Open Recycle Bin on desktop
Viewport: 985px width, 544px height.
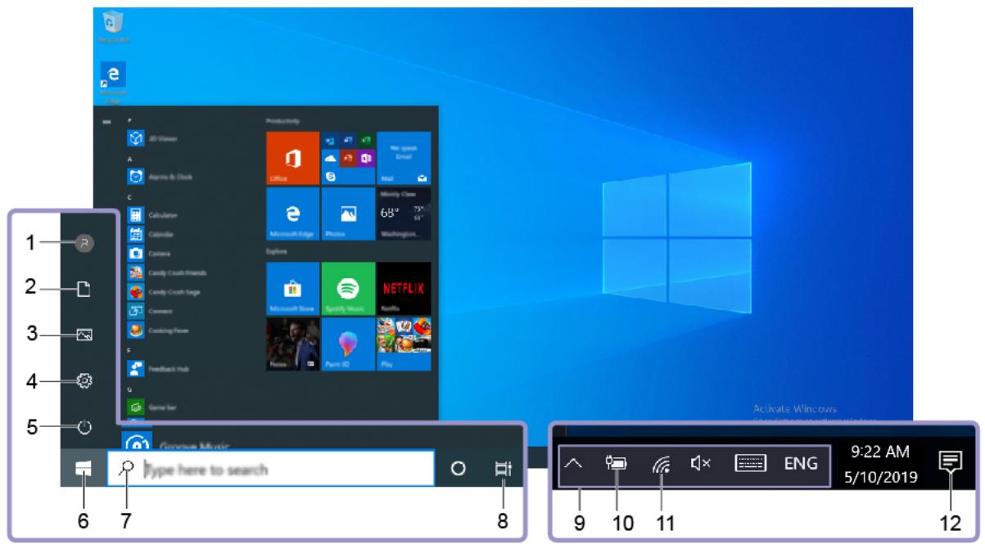[112, 26]
